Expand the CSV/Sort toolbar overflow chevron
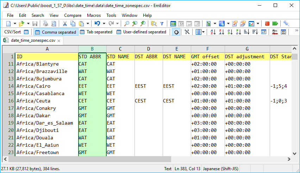Viewport: 300px width, 173px height. coord(296,31)
